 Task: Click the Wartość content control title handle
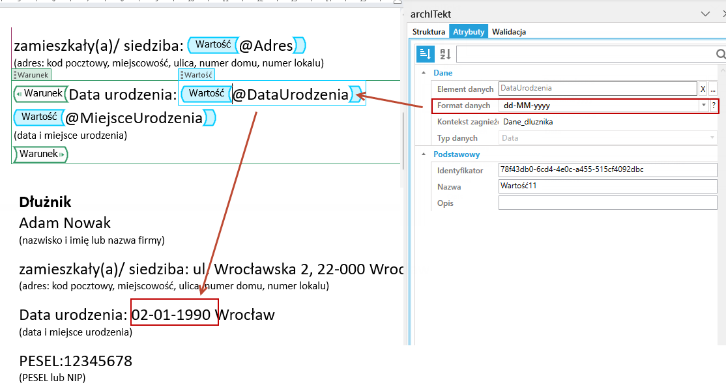(x=197, y=75)
